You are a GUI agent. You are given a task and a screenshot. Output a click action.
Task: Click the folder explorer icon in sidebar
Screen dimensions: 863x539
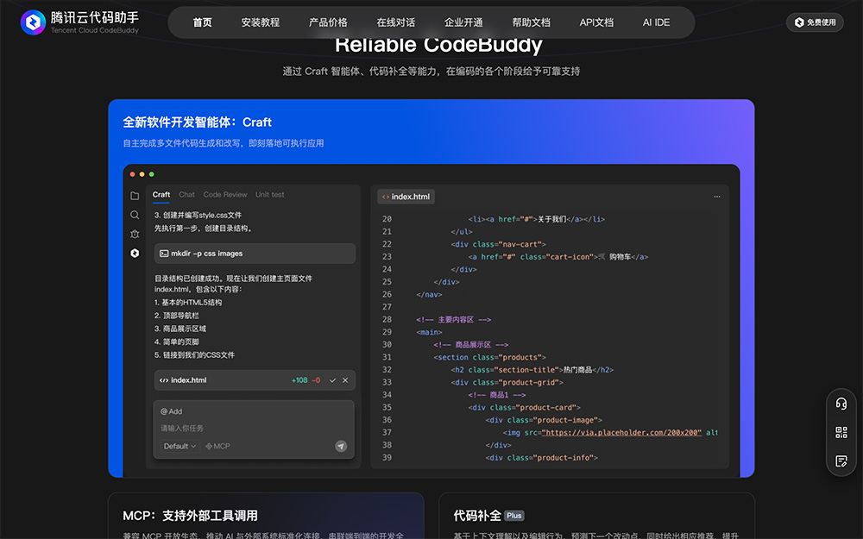coord(135,196)
